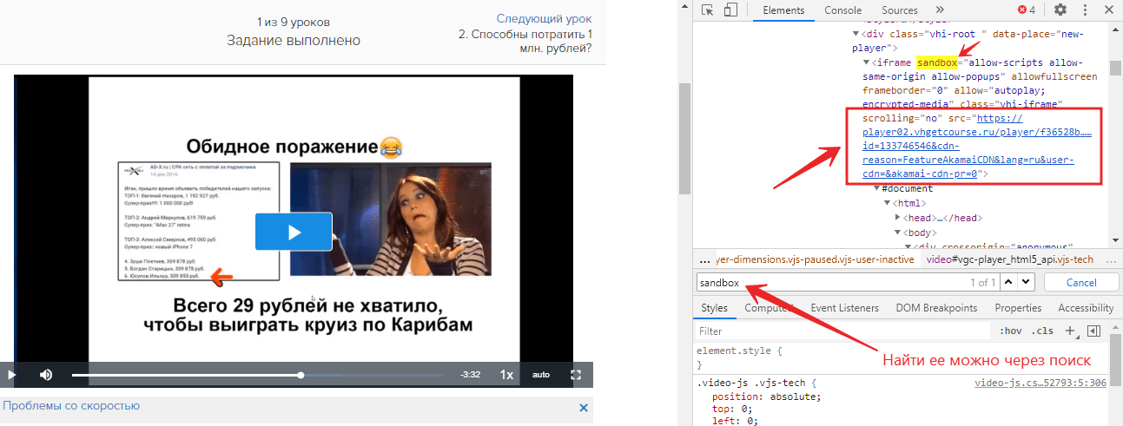Open the auto quality selector
This screenshot has width=1123, height=426.
(541, 375)
